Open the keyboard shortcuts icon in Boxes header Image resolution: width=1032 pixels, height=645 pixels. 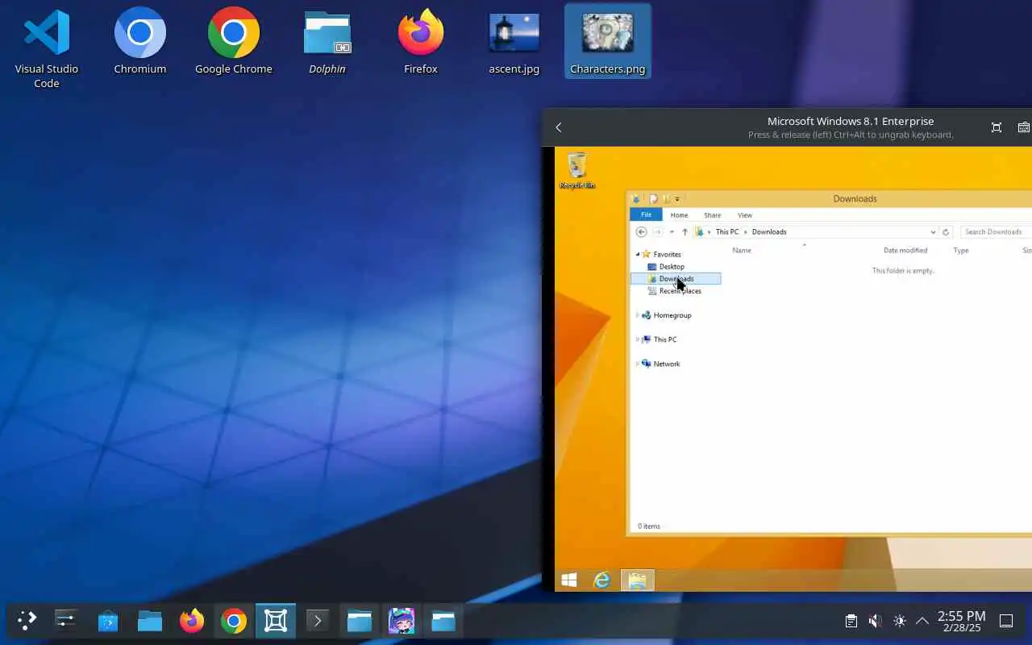1024,127
